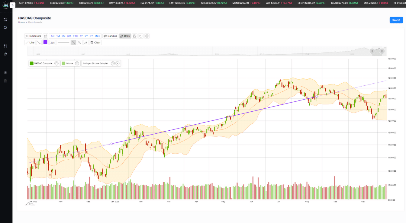Go to the Dashboards breadcrumb link

coord(35,22)
